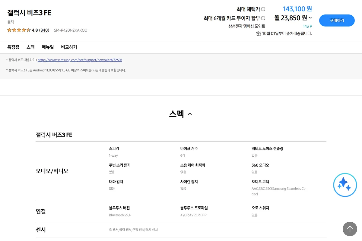Click the 스피커 spec value 1-way
This screenshot has height=241, width=362.
coord(113,155)
